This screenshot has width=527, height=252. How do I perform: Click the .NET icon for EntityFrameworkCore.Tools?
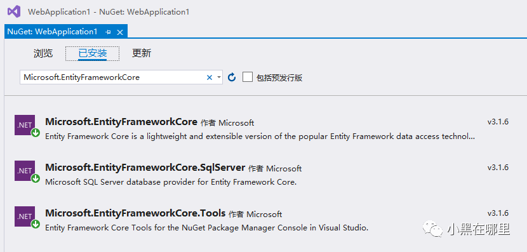click(x=25, y=216)
